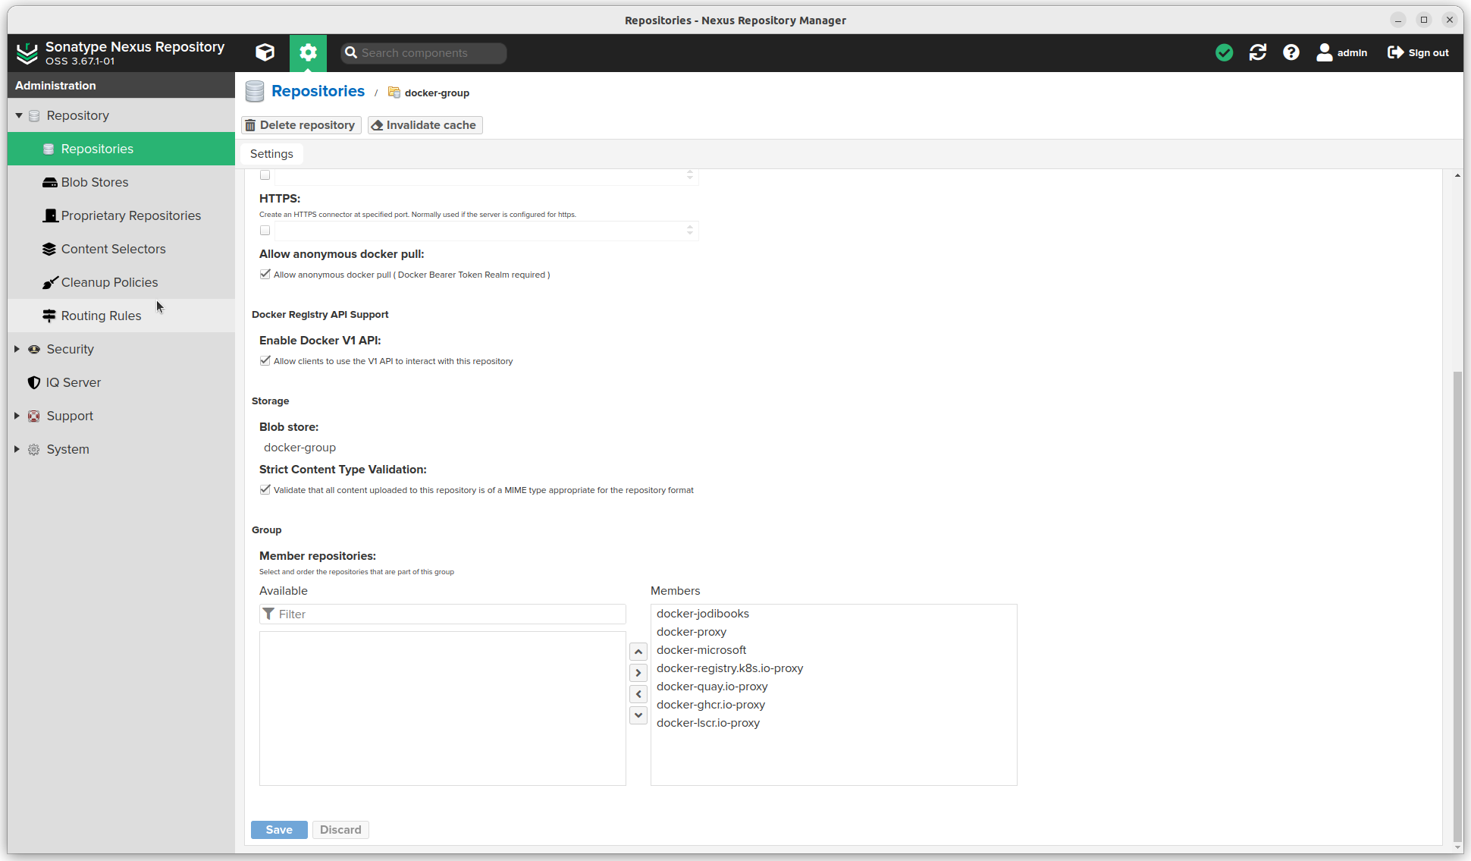This screenshot has width=1471, height=861.
Task: Collapse the Repository tree section
Action: pyautogui.click(x=19, y=115)
